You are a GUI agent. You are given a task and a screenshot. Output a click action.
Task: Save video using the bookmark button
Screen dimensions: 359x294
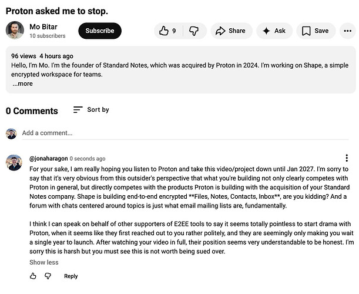click(316, 31)
